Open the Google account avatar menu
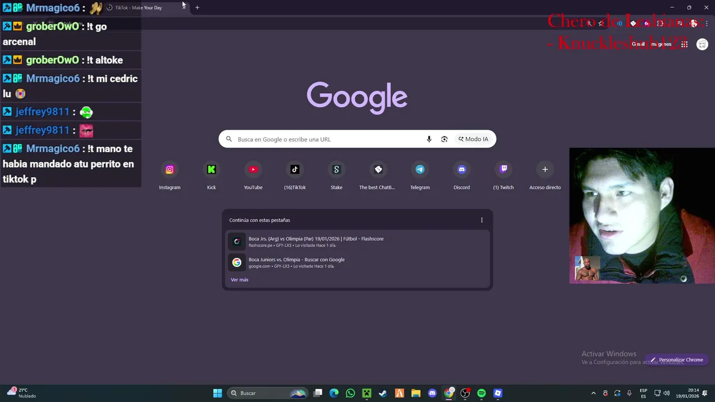715x402 pixels. [x=702, y=45]
